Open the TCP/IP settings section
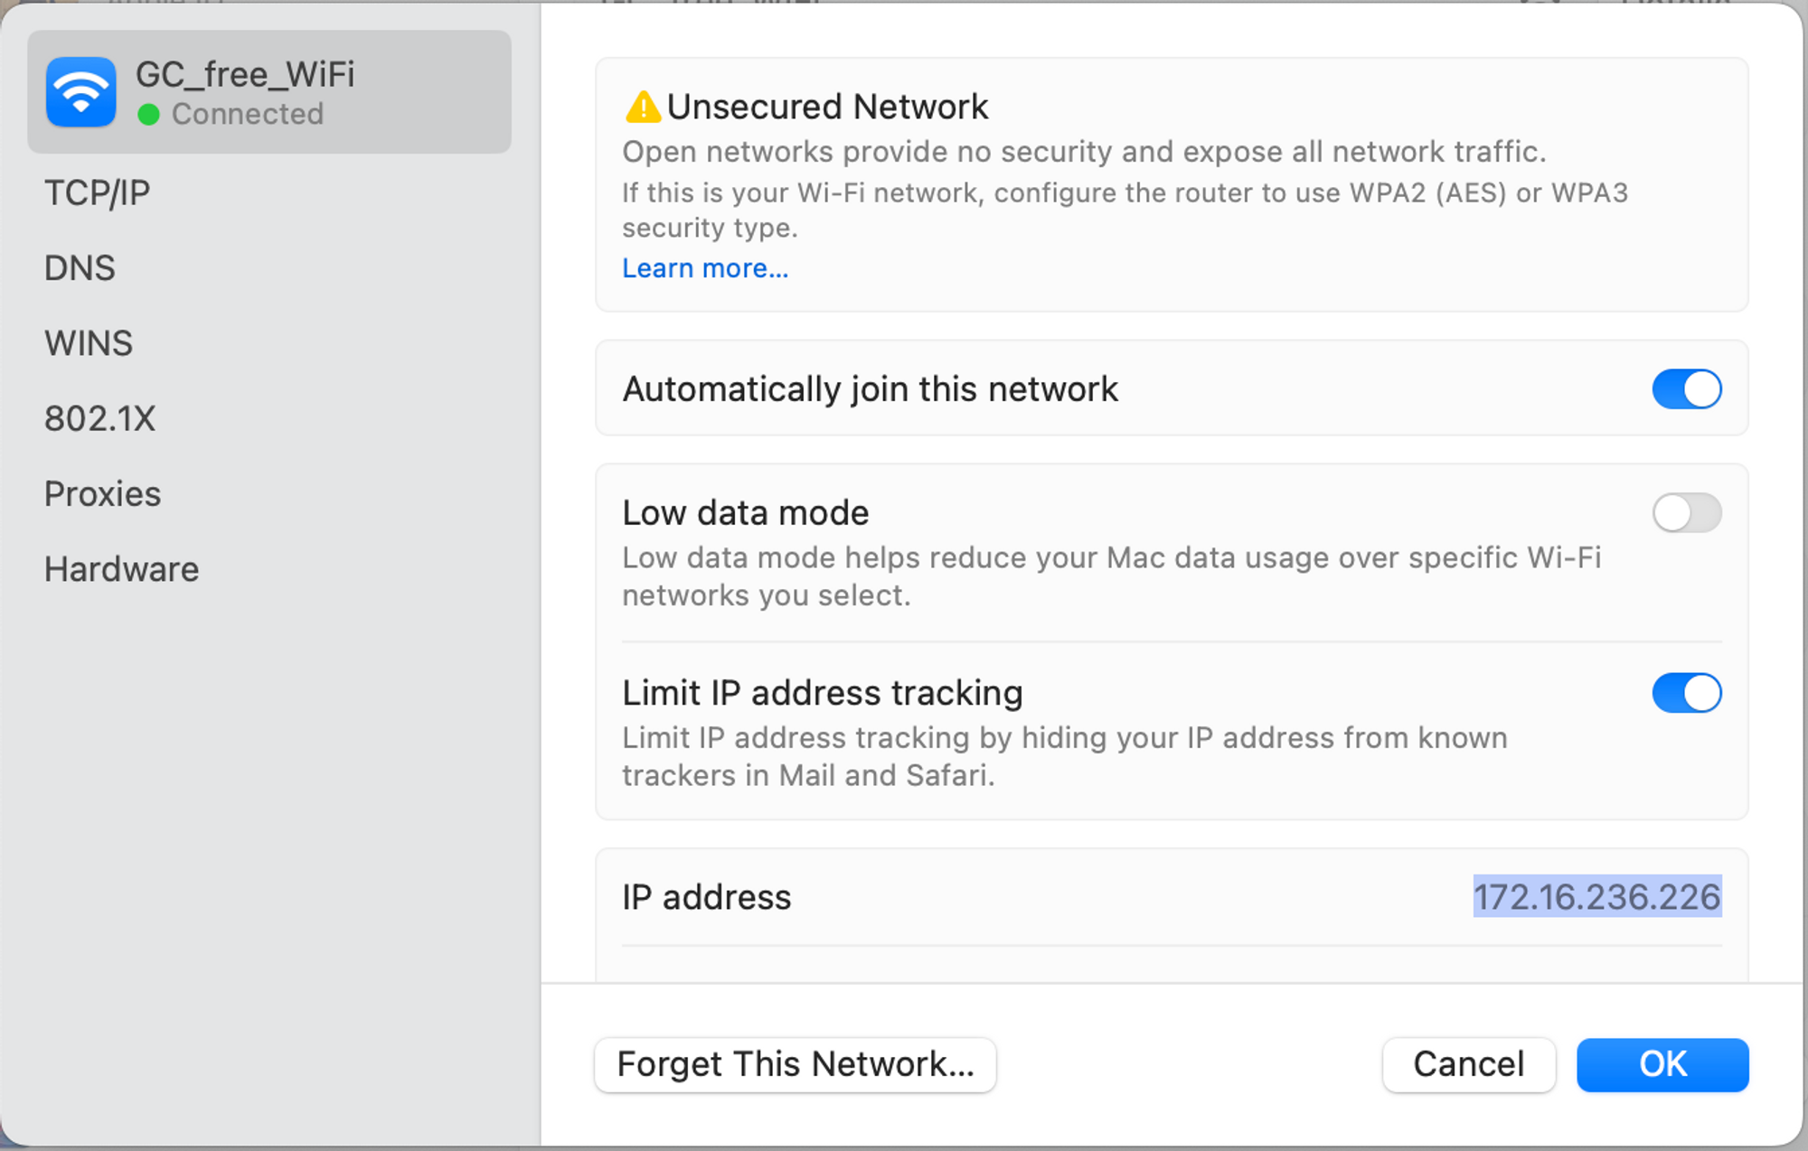1808x1151 pixels. [98, 193]
